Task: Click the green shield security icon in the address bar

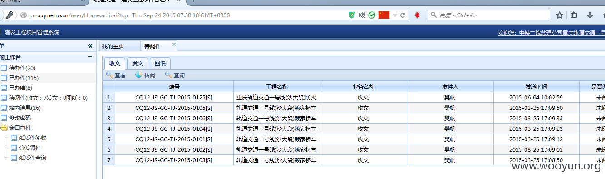Action: point(351,15)
